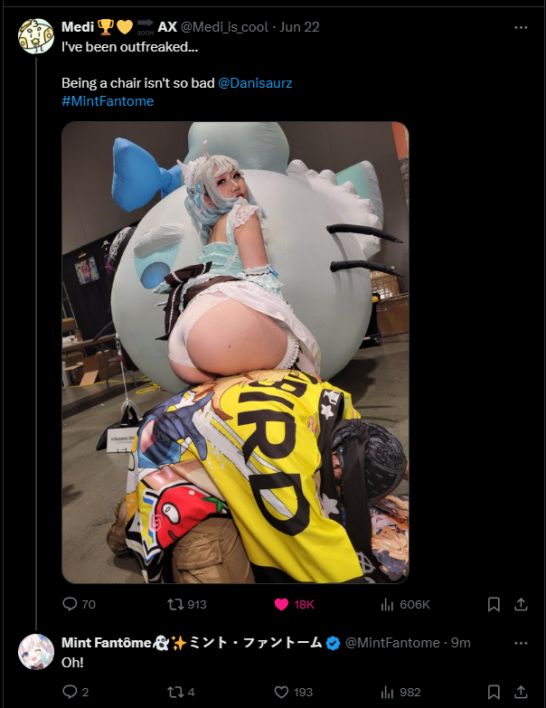Open the #MintFantome hashtag

108,101
